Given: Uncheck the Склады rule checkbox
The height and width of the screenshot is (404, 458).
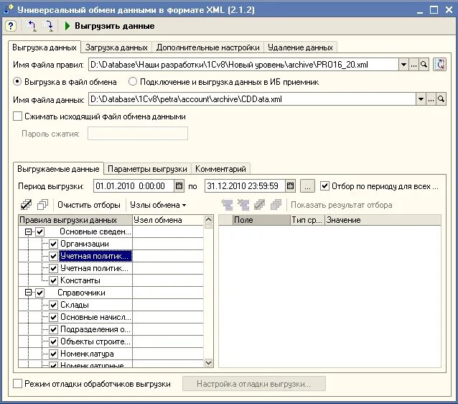Looking at the screenshot, I should [x=53, y=305].
